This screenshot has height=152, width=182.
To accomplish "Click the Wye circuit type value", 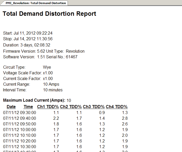I will point(47,67).
